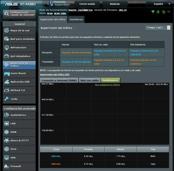Click the current value 0.00 KB/s
The width and height of the screenshot is (174, 171).
(x=56, y=156)
